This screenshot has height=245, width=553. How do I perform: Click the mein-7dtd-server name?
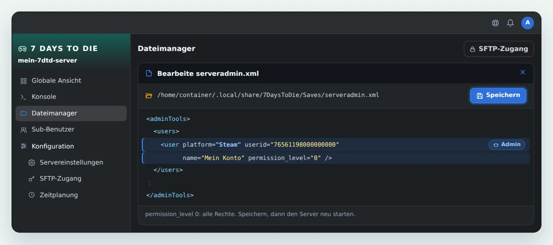coord(47,60)
